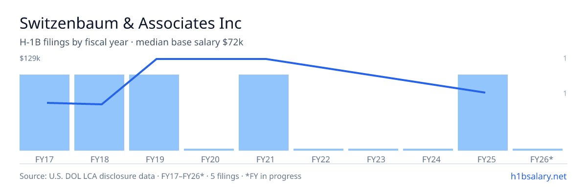Click salary line point over FY18

tap(101, 104)
